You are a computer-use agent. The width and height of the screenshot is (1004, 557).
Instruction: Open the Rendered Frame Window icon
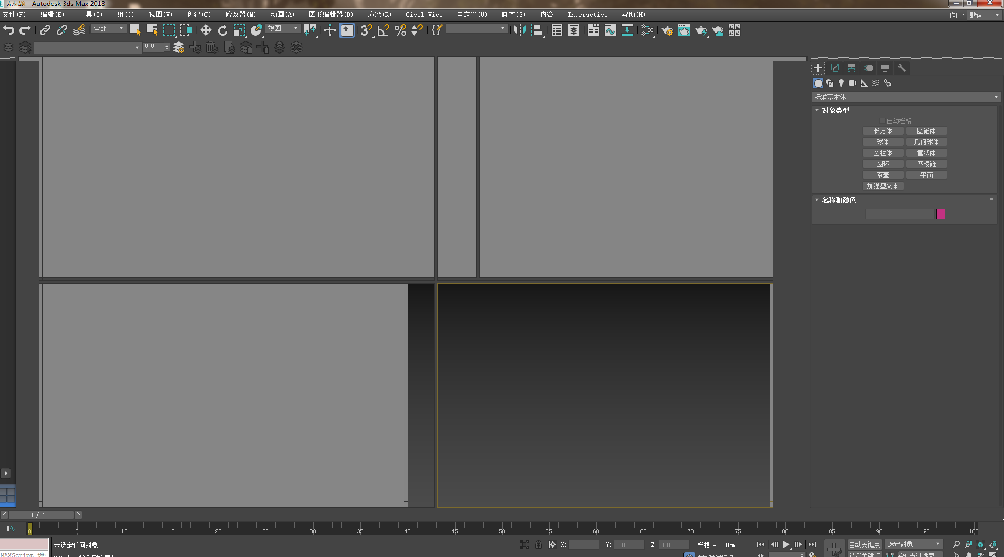684,30
